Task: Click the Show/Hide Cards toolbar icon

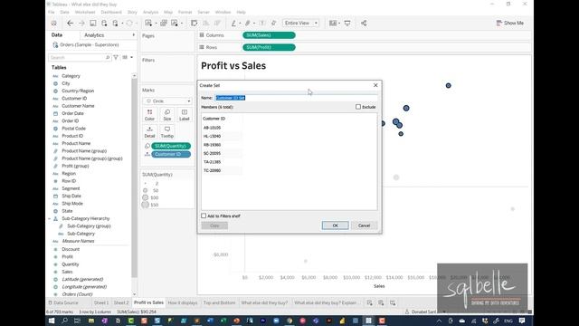Action: click(x=333, y=23)
